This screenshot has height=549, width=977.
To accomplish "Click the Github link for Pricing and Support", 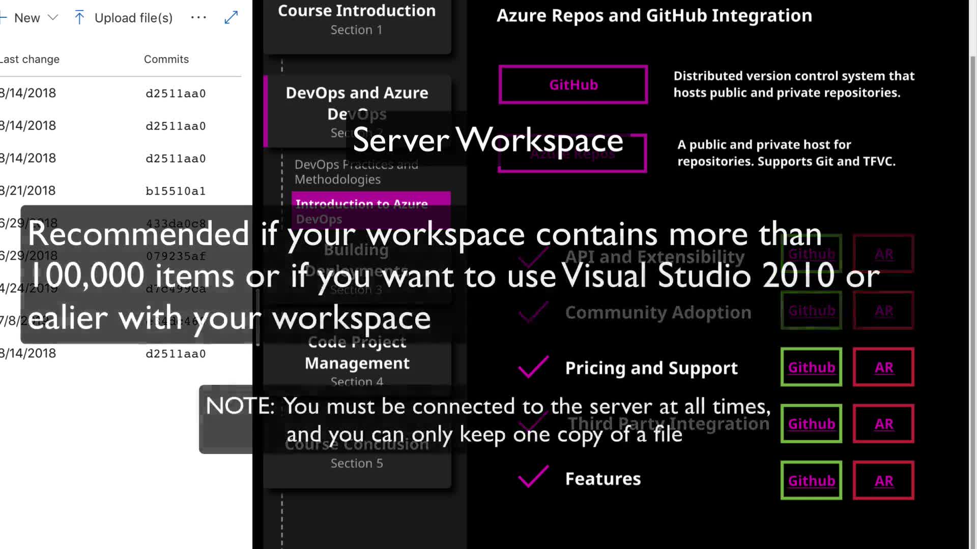I will [811, 367].
